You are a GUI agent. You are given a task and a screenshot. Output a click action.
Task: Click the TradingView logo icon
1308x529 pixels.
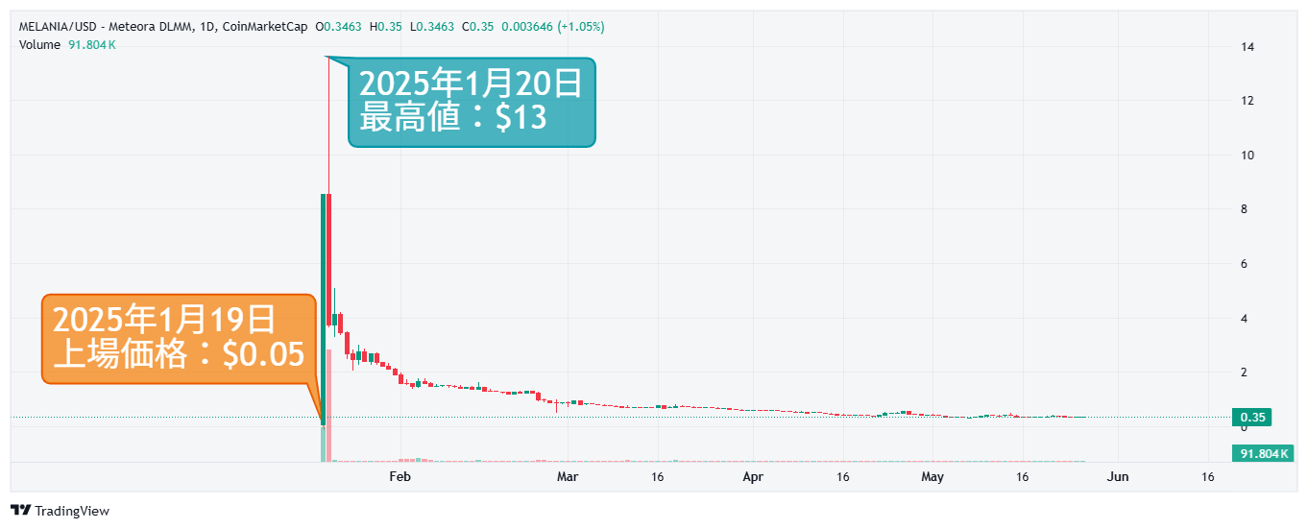coord(20,511)
